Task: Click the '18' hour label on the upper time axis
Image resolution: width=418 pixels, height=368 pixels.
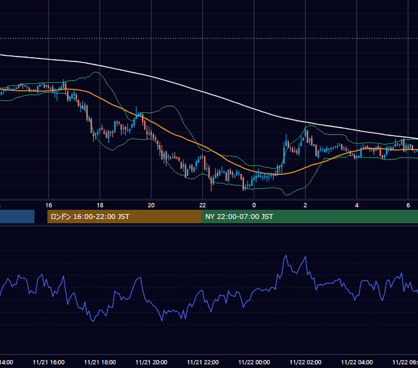Action: click(x=100, y=205)
